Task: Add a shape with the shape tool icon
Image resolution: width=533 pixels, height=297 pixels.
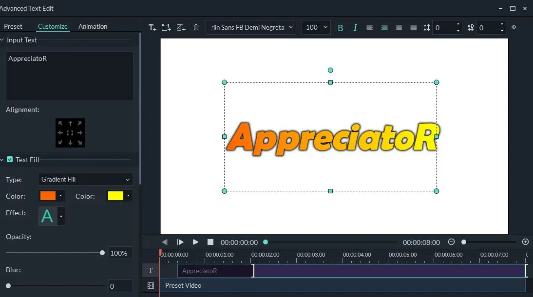Action: [x=166, y=28]
